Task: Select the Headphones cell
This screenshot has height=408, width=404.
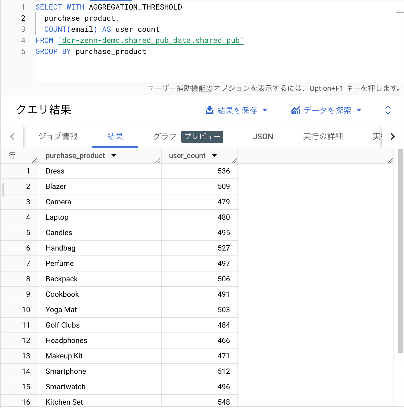Action: coord(100,341)
